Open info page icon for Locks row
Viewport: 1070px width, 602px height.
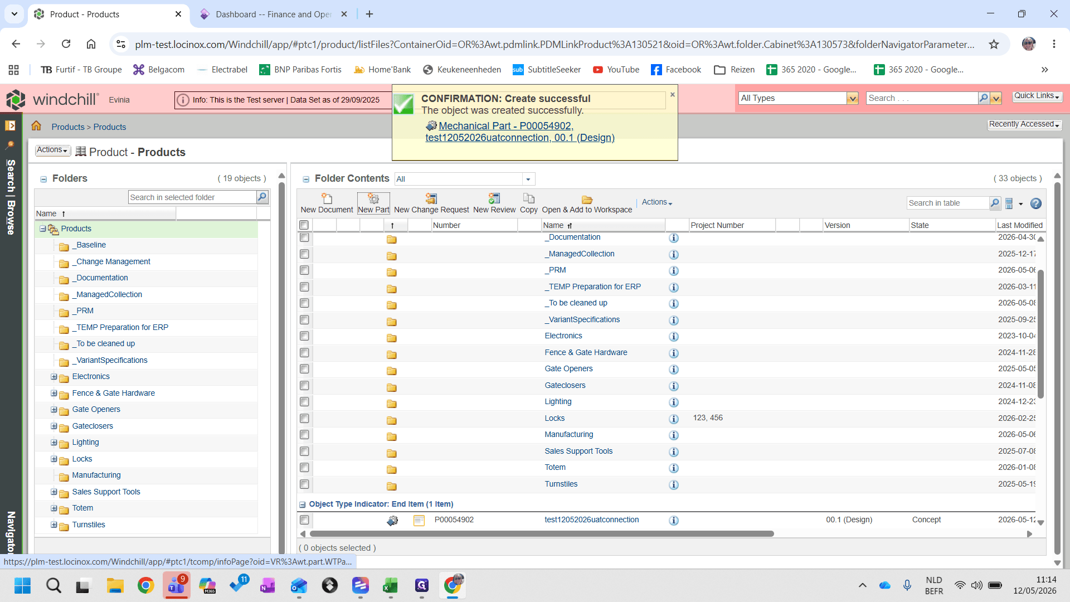[674, 419]
